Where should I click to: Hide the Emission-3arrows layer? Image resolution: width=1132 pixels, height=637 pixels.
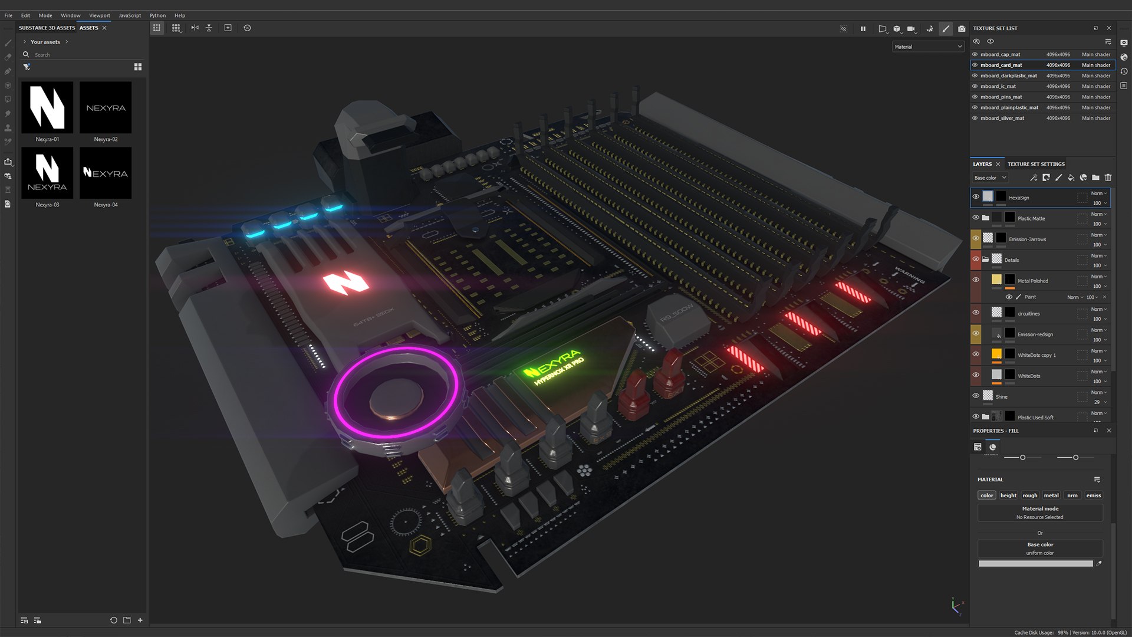[x=976, y=238]
